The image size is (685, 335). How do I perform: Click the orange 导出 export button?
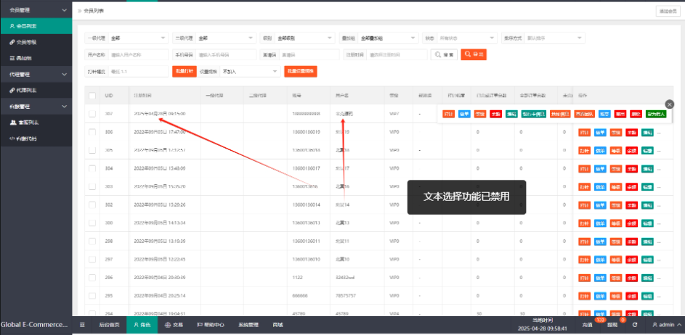tap(474, 54)
